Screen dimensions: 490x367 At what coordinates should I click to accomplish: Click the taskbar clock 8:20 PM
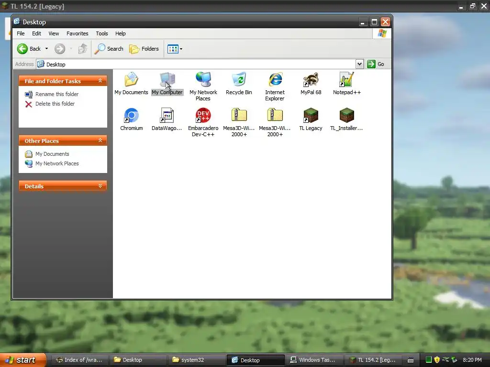(x=472, y=360)
